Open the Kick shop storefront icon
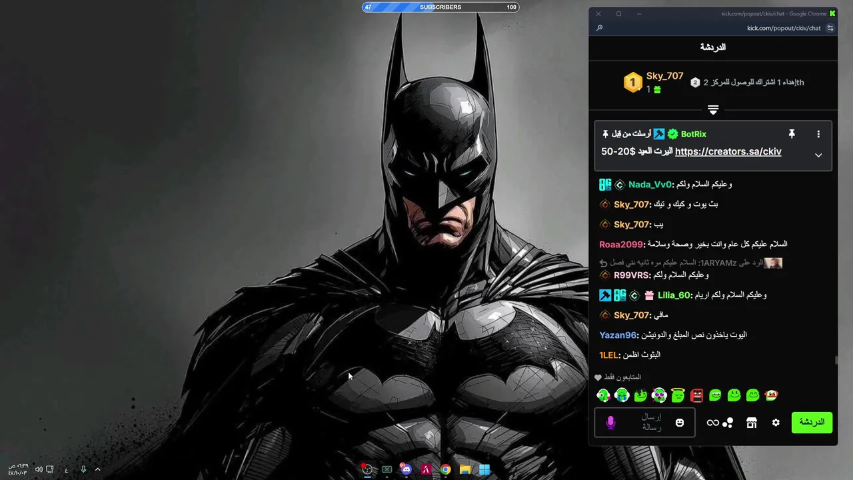This screenshot has height=480, width=853. pyautogui.click(x=752, y=423)
